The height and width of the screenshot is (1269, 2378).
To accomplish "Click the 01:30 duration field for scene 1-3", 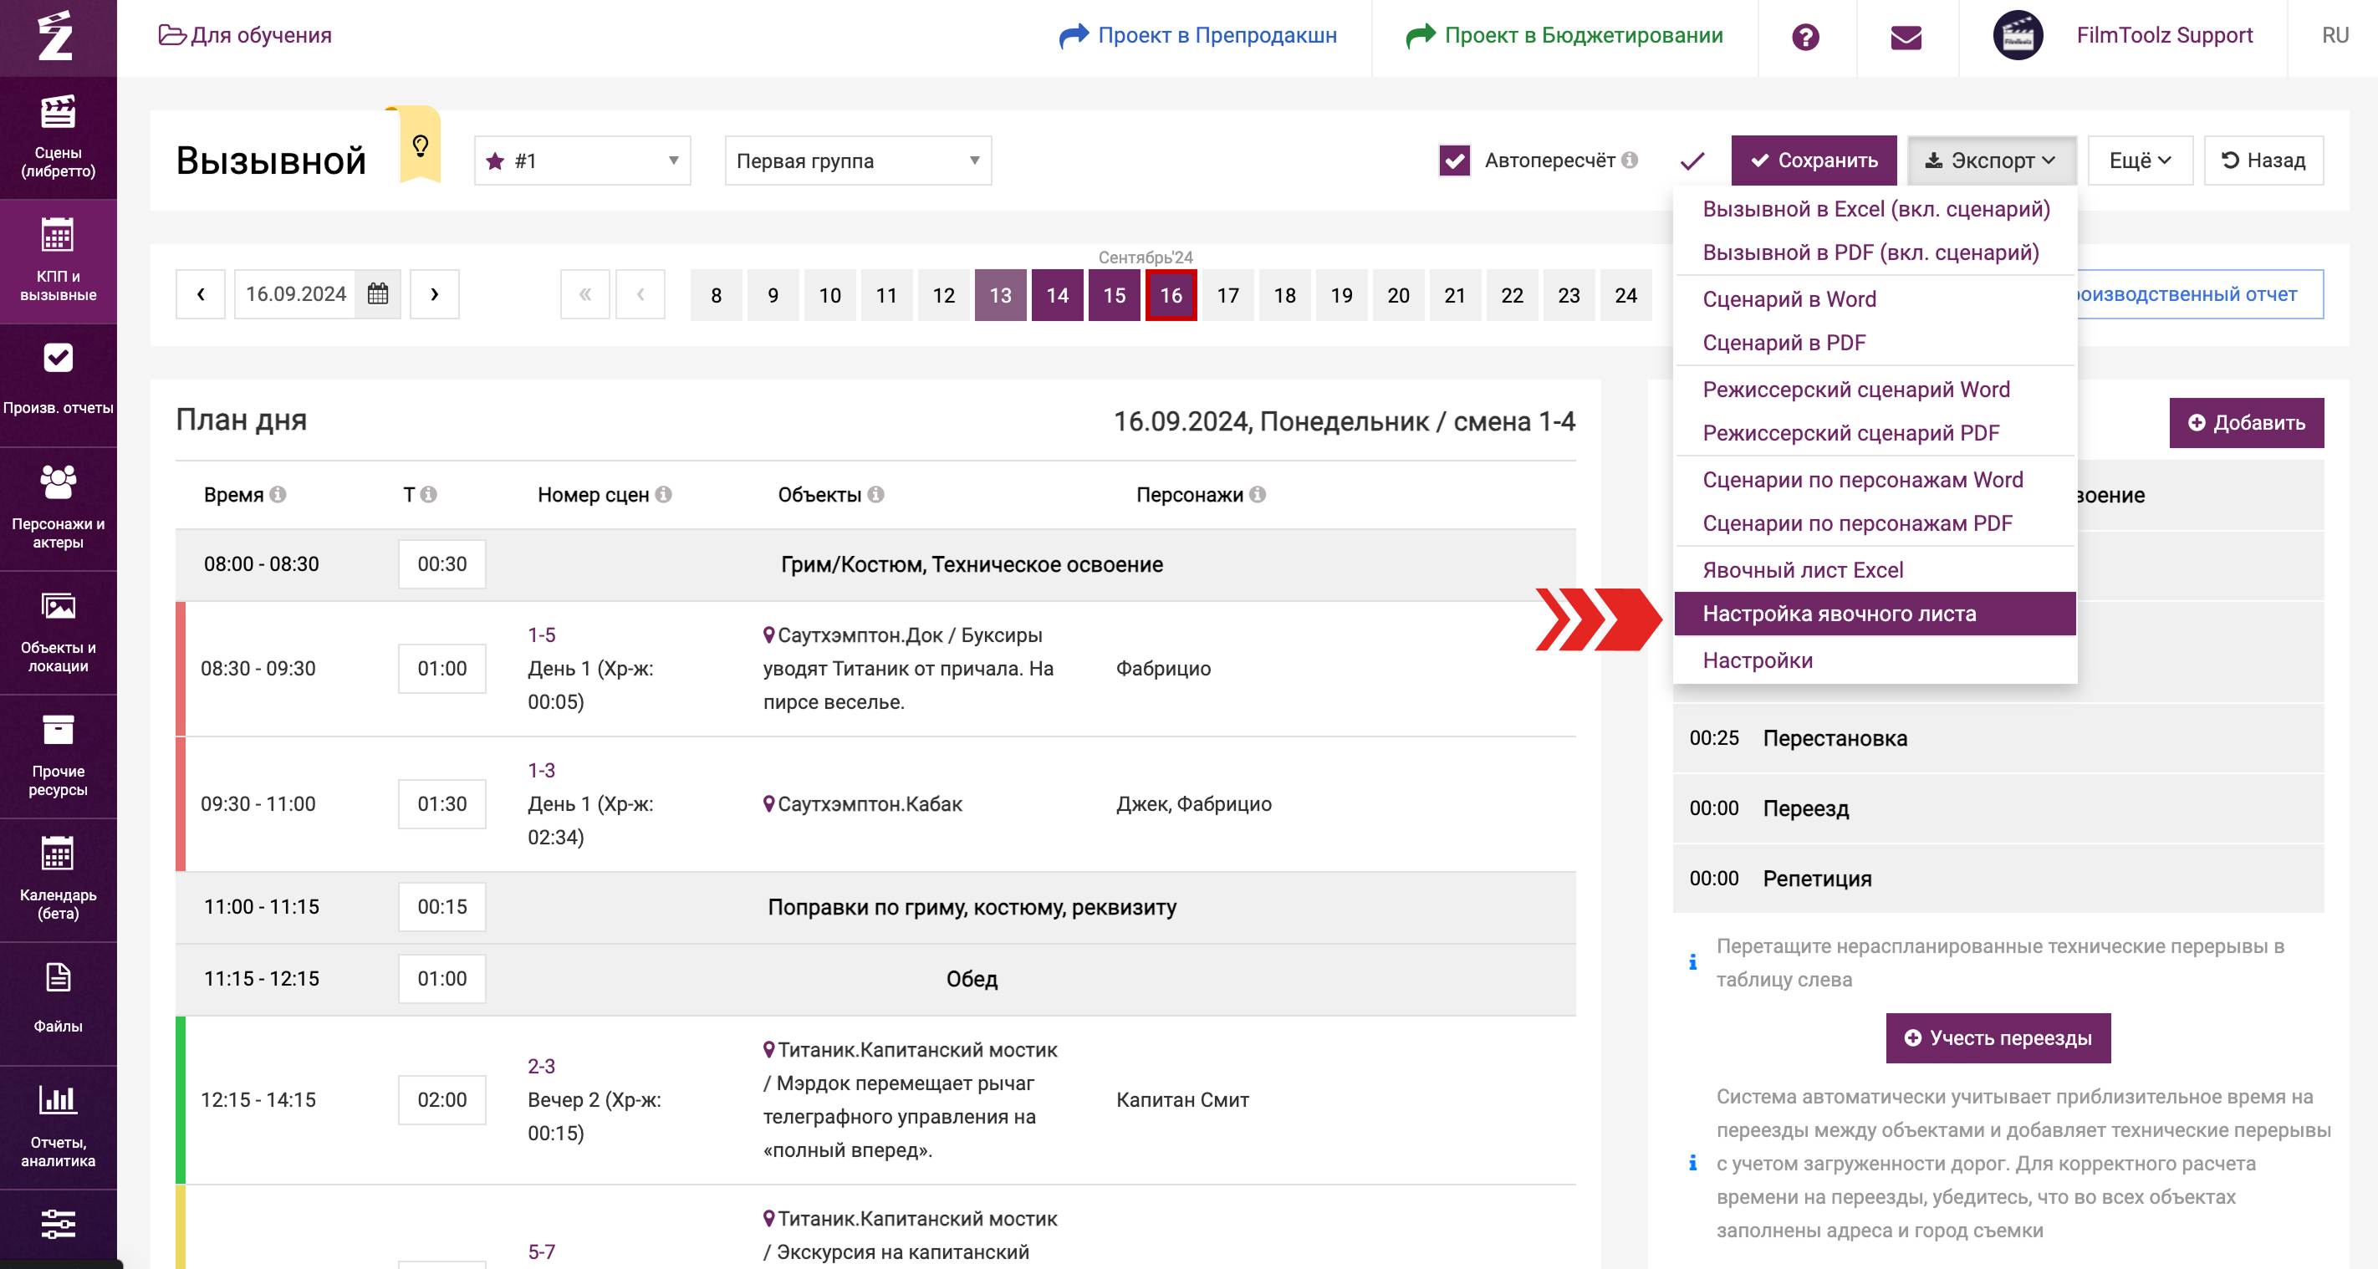I will pyautogui.click(x=441, y=804).
